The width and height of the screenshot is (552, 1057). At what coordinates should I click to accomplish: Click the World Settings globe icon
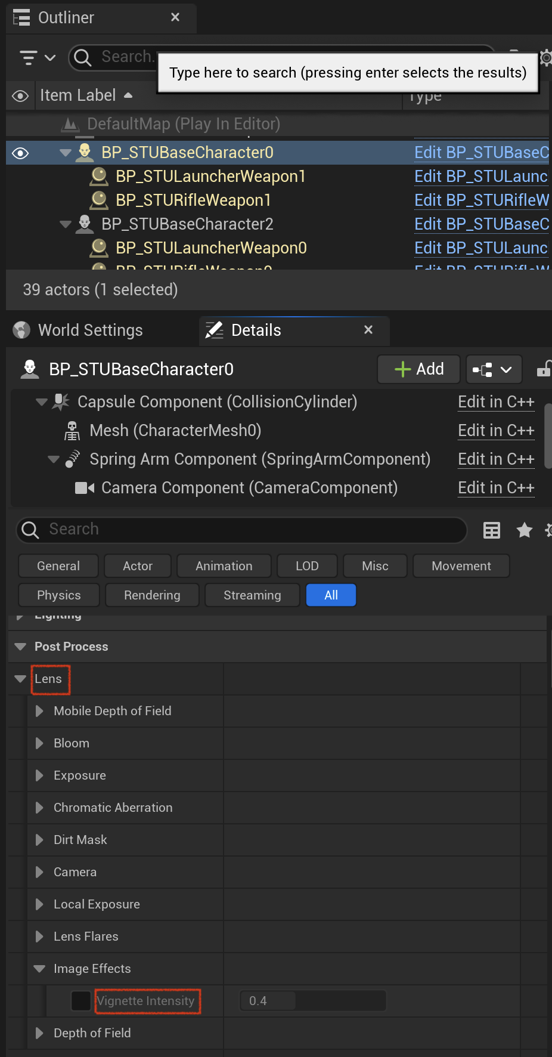point(21,330)
